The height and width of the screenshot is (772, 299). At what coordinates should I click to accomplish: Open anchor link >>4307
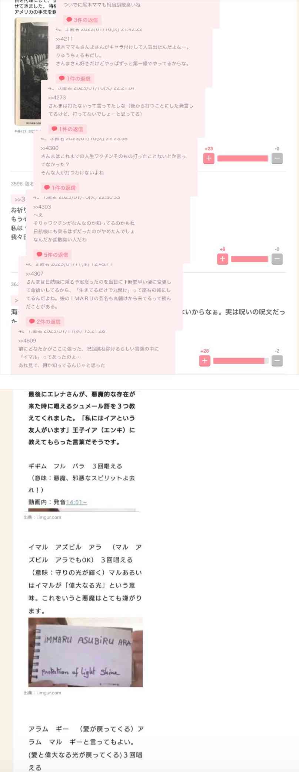point(34,274)
